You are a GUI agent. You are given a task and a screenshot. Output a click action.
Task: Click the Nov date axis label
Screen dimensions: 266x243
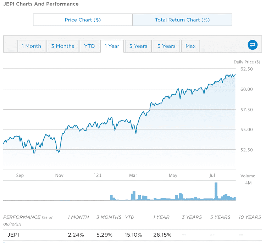point(59,176)
